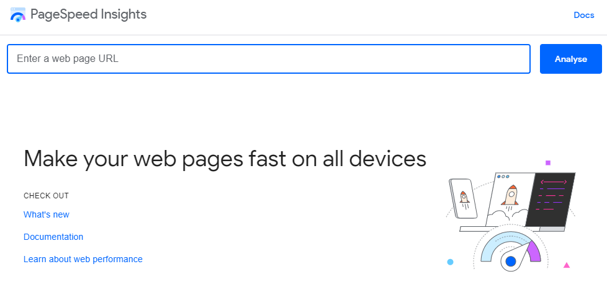Click the phone rocket illustration

(x=464, y=198)
